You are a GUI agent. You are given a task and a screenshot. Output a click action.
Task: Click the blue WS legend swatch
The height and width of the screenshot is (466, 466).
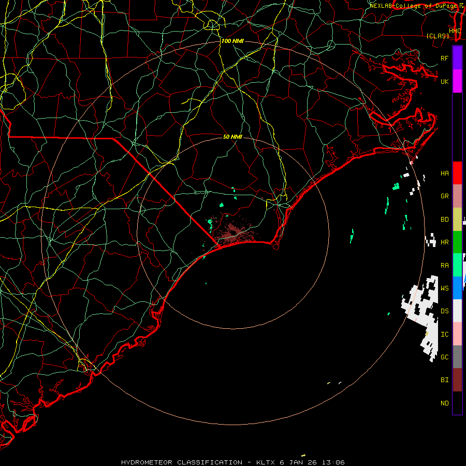click(x=457, y=288)
